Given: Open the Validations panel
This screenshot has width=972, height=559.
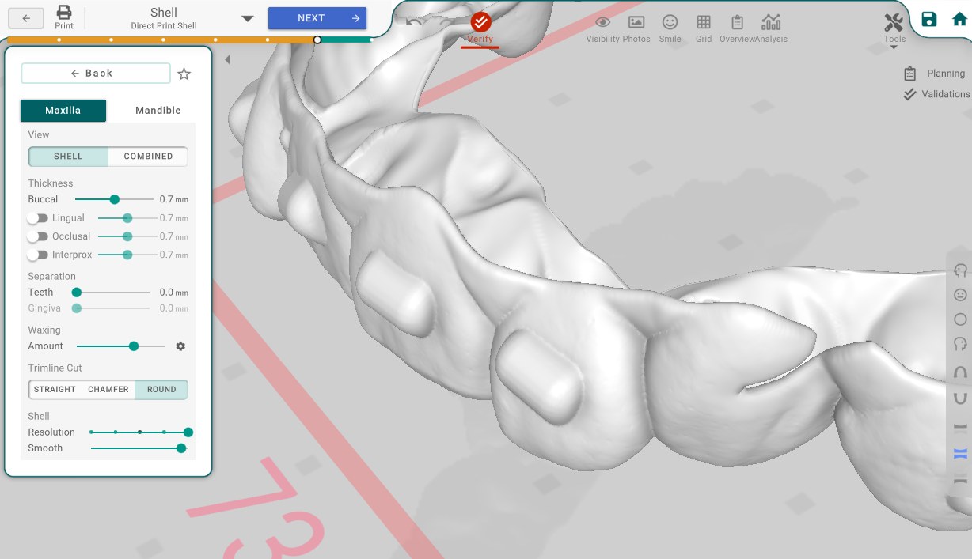Looking at the screenshot, I should pyautogui.click(x=936, y=94).
